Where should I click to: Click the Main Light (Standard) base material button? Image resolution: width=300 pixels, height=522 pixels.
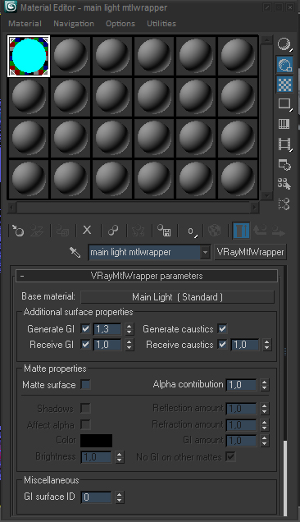(177, 297)
